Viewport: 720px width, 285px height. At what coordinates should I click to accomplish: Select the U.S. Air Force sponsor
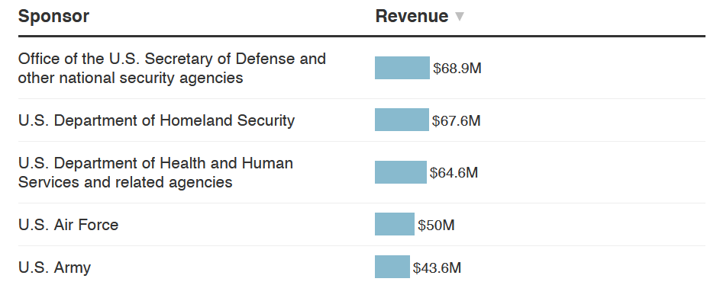[69, 225]
